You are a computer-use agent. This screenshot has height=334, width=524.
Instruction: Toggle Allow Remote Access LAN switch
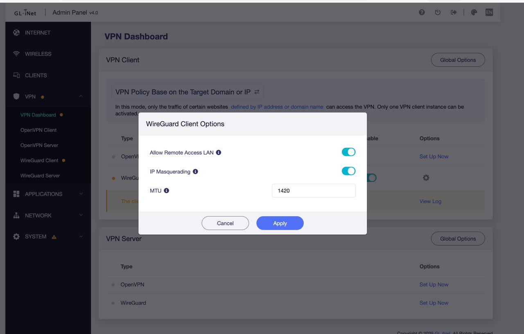(348, 152)
